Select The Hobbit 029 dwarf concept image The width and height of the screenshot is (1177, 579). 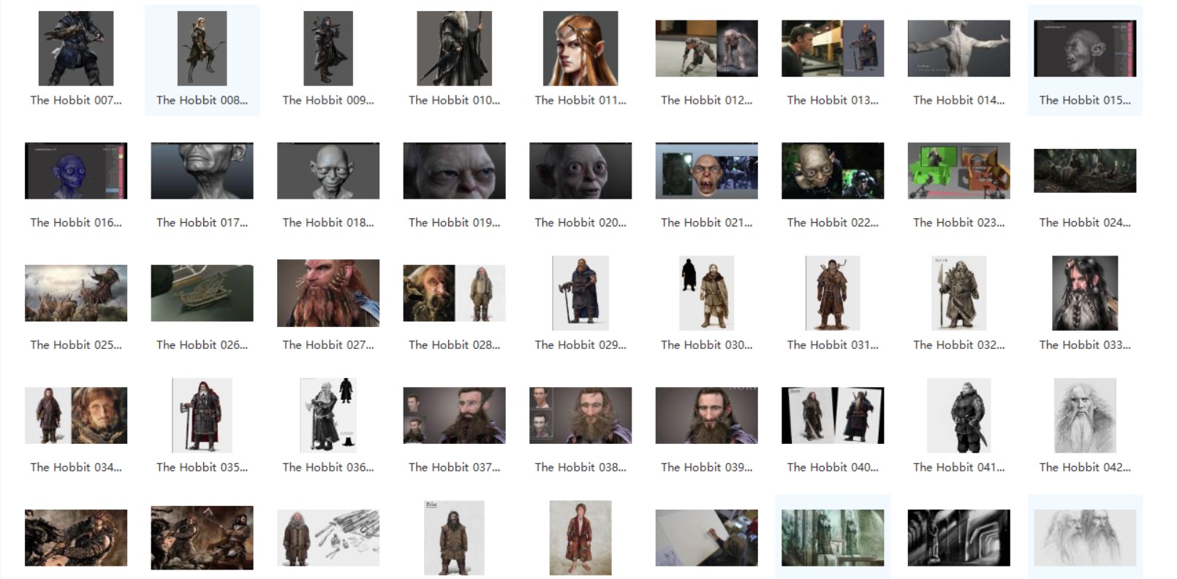coord(580,293)
